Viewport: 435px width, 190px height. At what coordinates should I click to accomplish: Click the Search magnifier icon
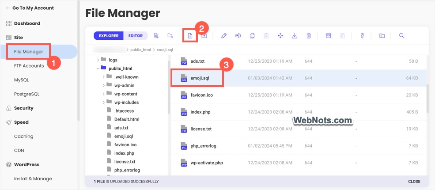(x=402, y=35)
